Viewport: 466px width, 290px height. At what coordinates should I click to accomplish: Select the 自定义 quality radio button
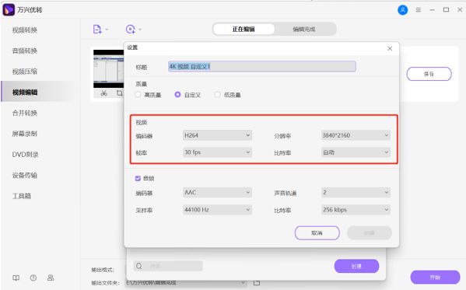[177, 95]
